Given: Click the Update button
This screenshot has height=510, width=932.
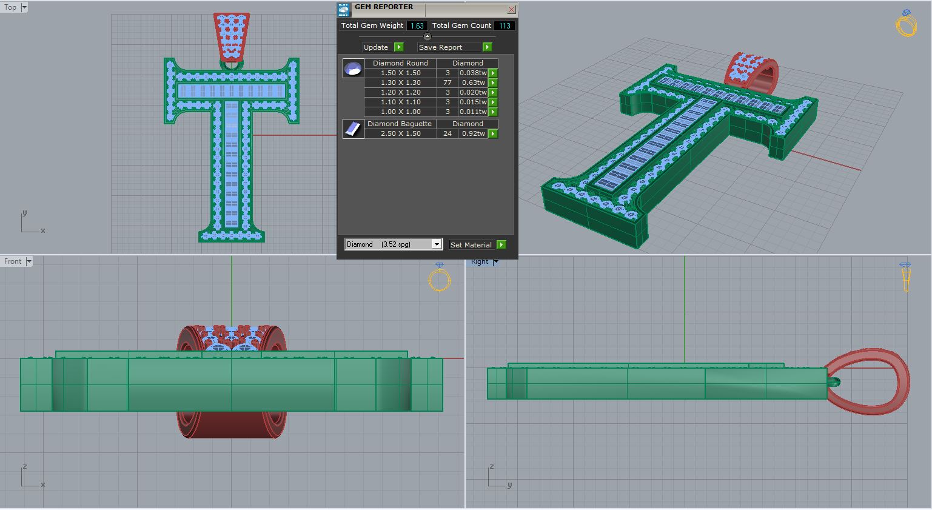Looking at the screenshot, I should (383, 47).
